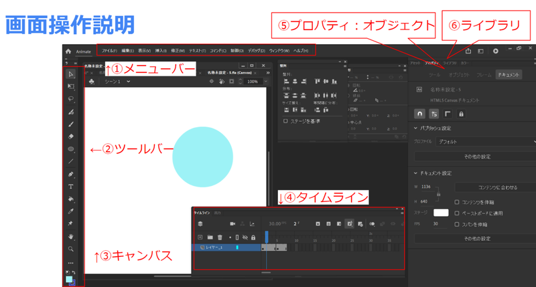
Task: Select the Selection arrow tool
Action: [x=71, y=74]
